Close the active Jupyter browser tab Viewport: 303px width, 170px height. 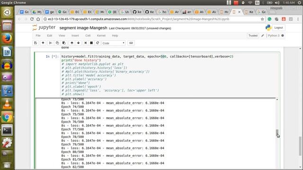(x=240, y=12)
